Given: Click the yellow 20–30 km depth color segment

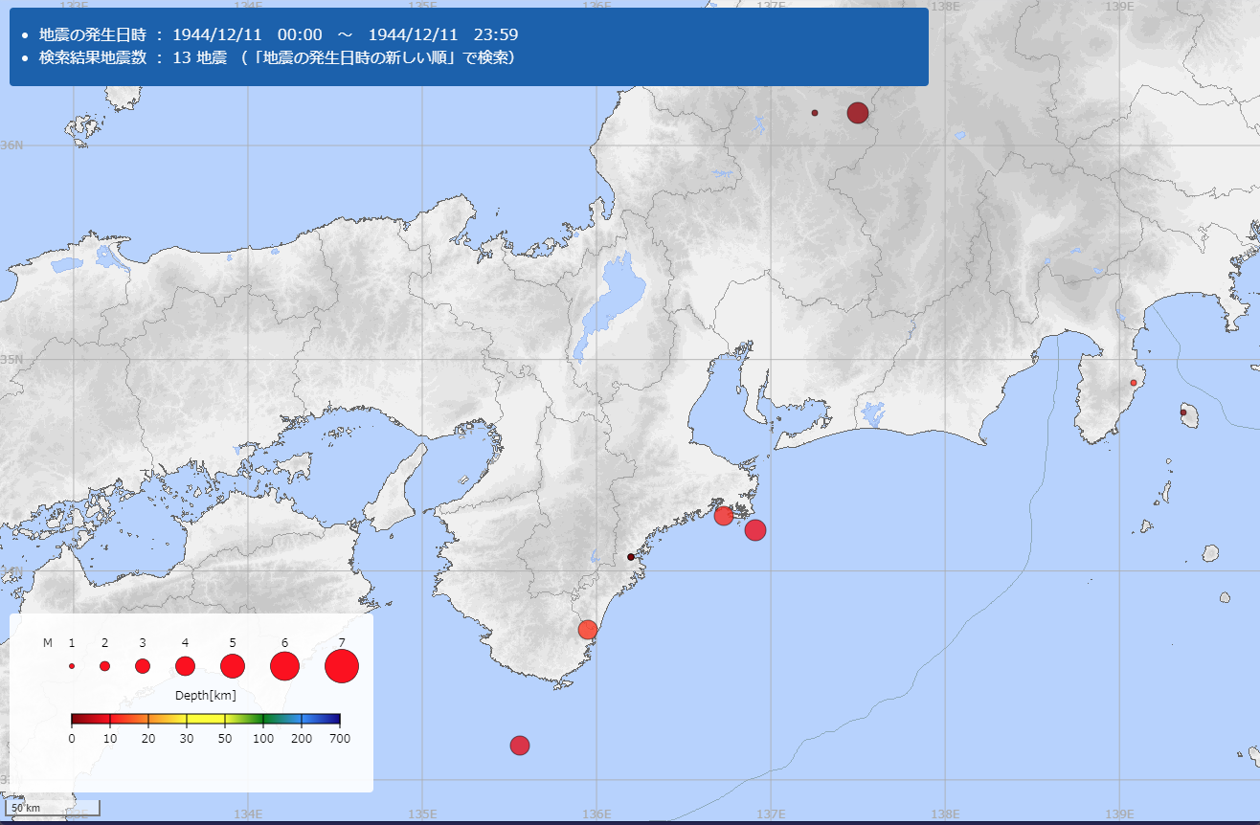Looking at the screenshot, I should (168, 719).
